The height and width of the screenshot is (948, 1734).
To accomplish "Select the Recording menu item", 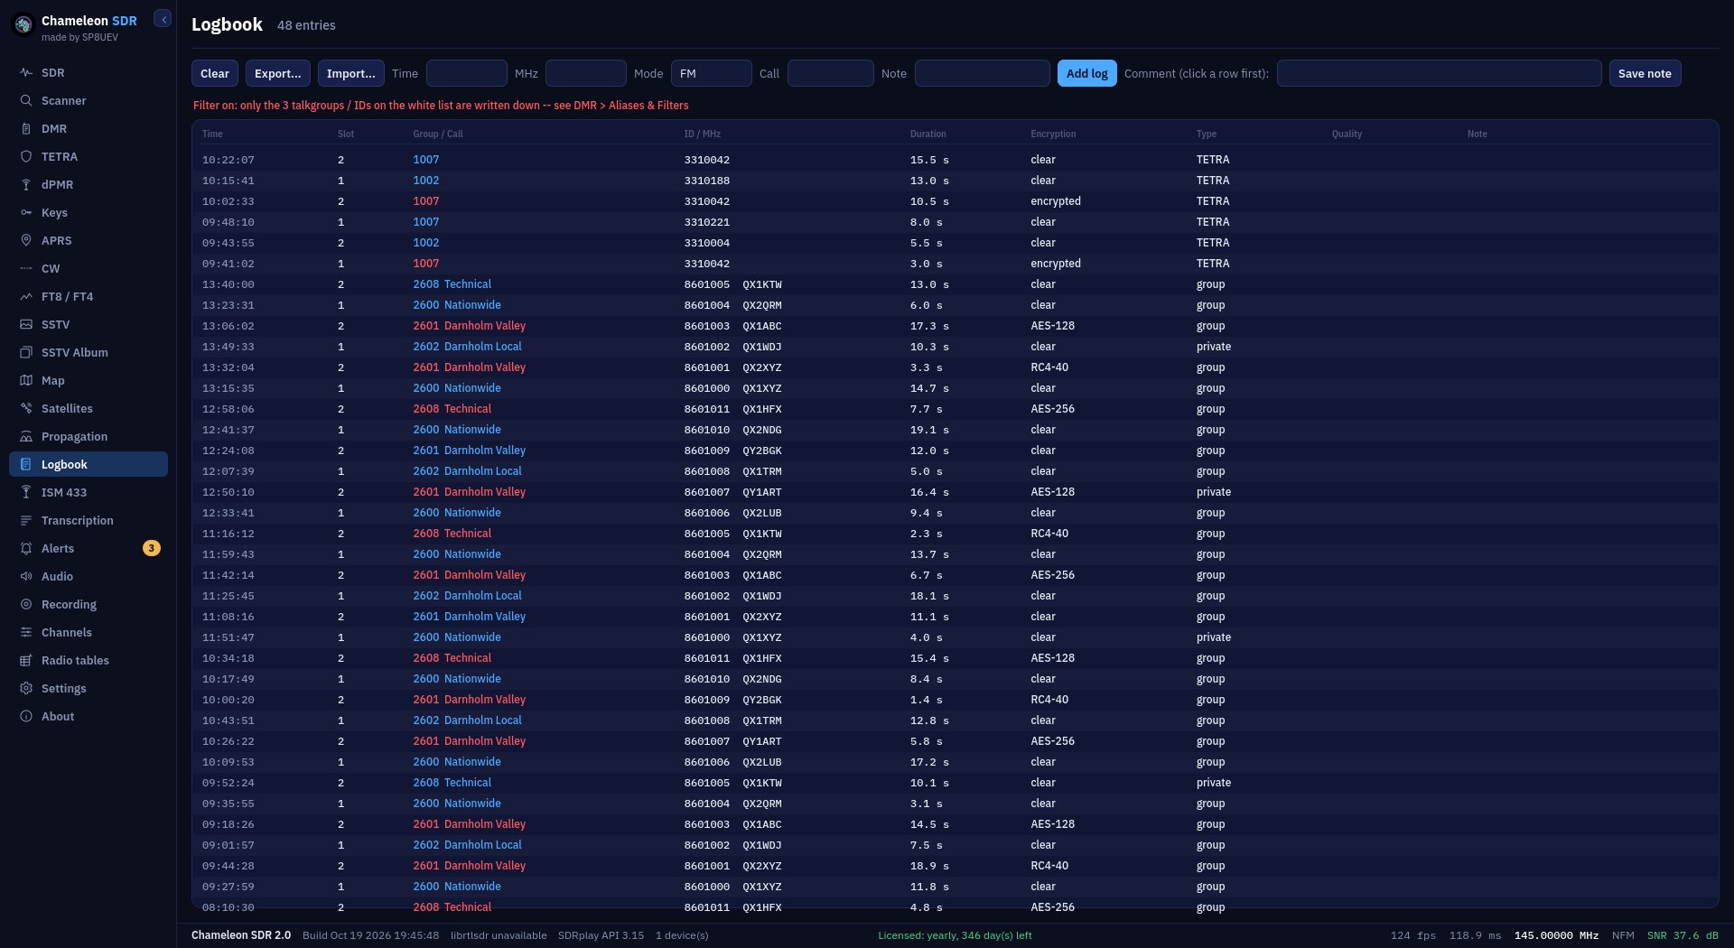I will click(x=89, y=604).
